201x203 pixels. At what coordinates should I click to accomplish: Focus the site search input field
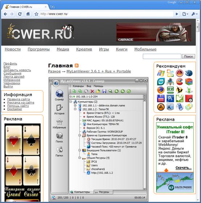(x=162, y=57)
